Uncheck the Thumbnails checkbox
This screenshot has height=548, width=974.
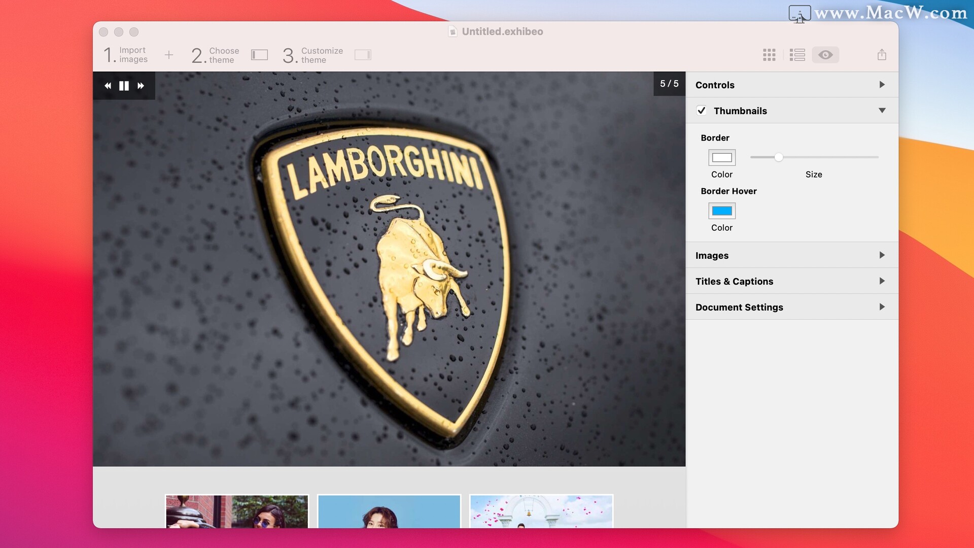(x=701, y=111)
